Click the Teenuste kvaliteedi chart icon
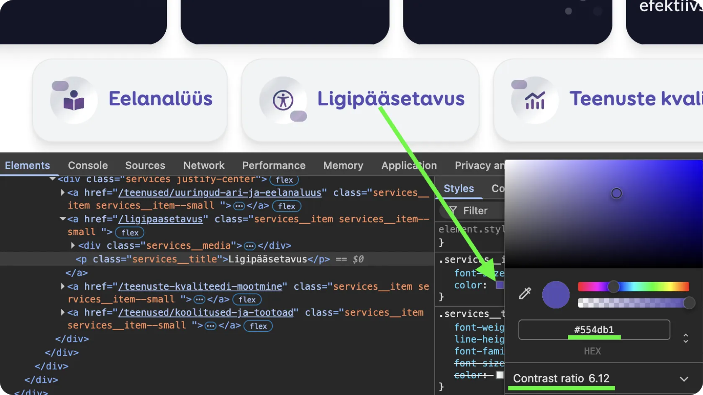This screenshot has width=703, height=395. 535,100
